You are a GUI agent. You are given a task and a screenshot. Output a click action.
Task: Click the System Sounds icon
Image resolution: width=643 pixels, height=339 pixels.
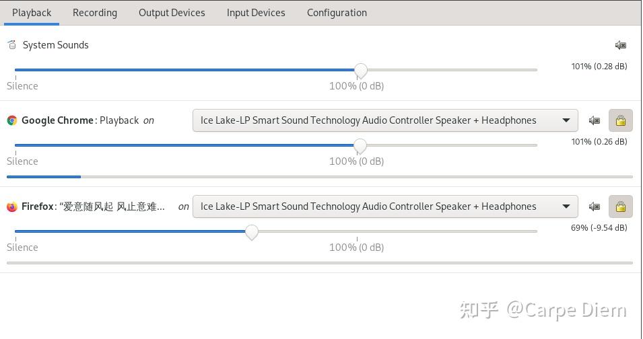11,45
